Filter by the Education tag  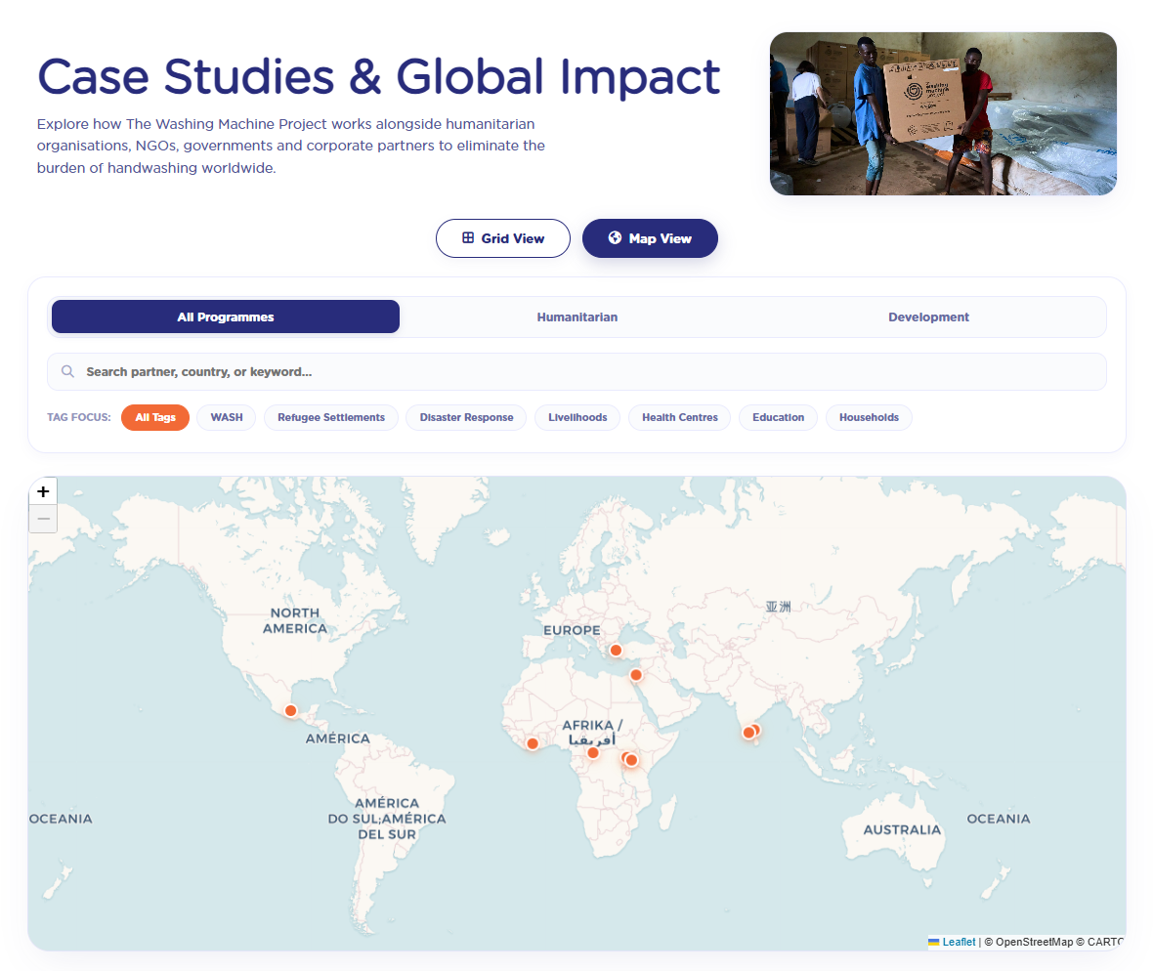(x=778, y=417)
